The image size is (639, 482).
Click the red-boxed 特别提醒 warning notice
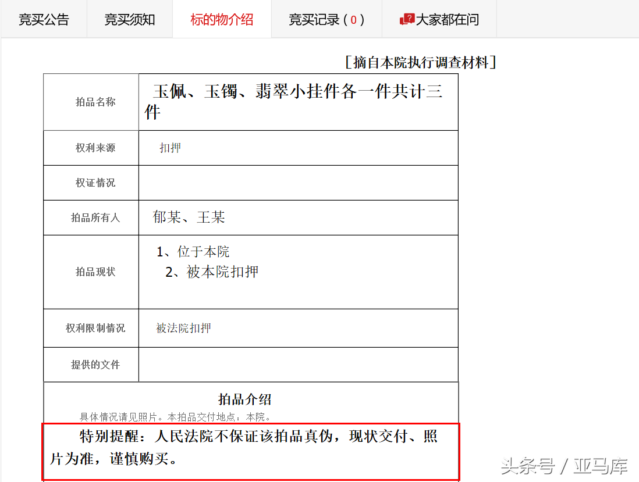point(250,451)
